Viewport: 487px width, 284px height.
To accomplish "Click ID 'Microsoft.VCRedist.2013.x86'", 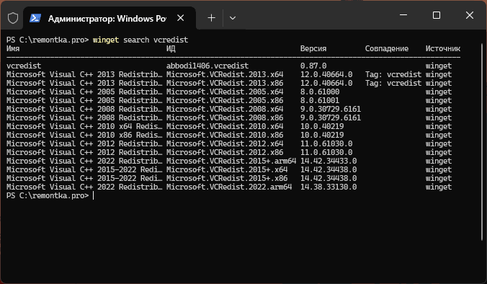I will pos(225,84).
